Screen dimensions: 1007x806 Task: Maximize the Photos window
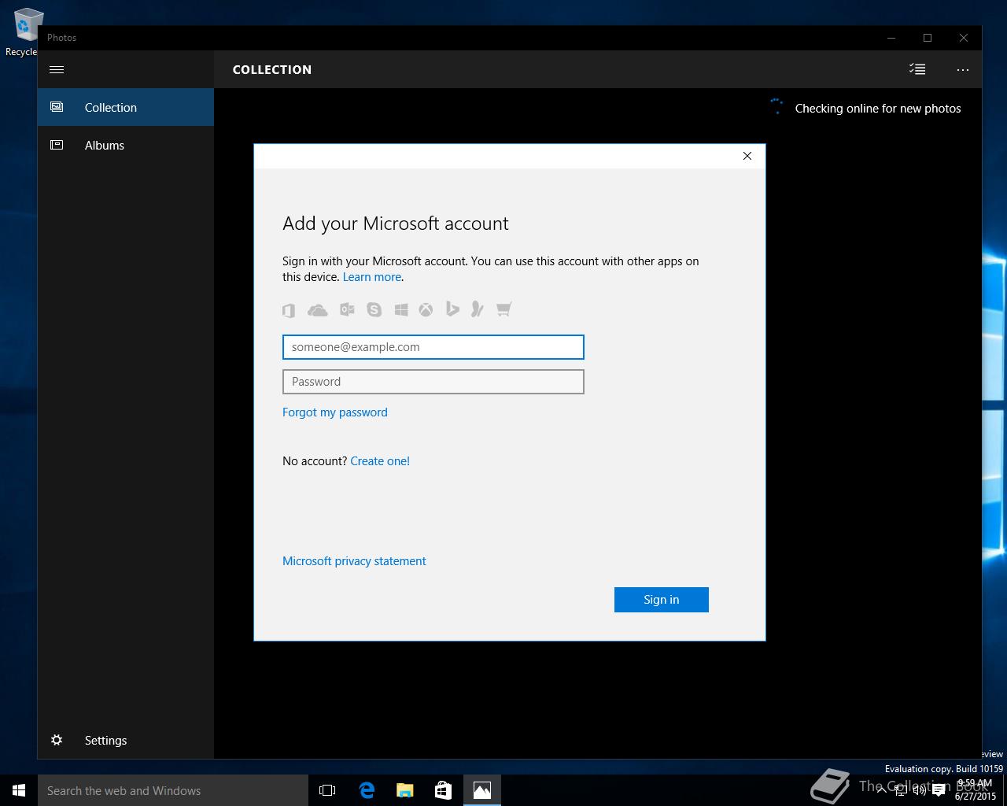928,38
